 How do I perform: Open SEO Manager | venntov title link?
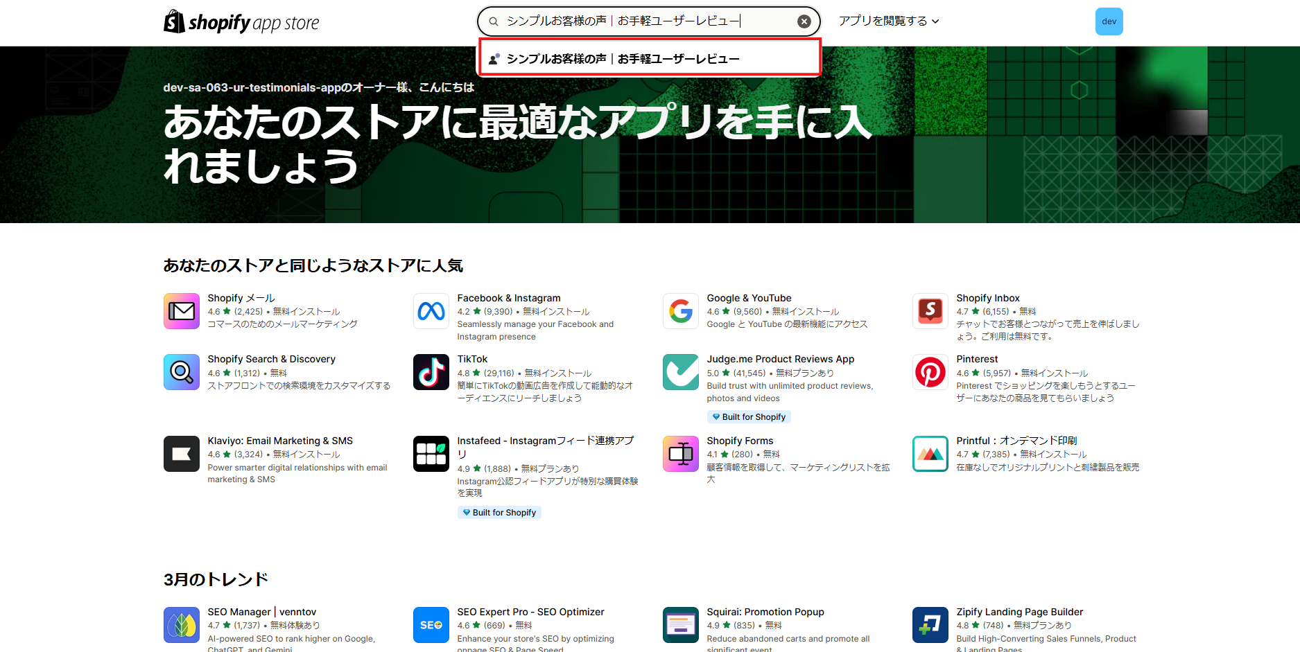(262, 612)
